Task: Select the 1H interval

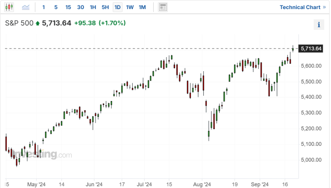Action: tap(93, 7)
